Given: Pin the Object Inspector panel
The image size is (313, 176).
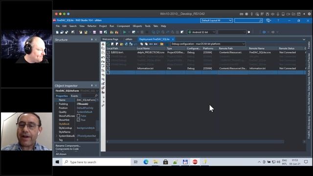Looking at the screenshot, I should coord(92,86).
